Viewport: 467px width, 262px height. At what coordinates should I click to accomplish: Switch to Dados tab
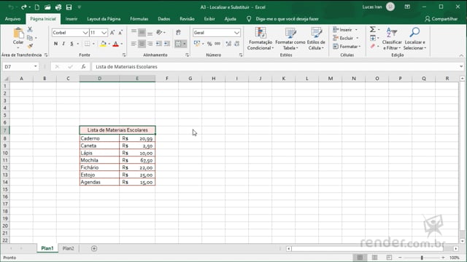coord(163,19)
